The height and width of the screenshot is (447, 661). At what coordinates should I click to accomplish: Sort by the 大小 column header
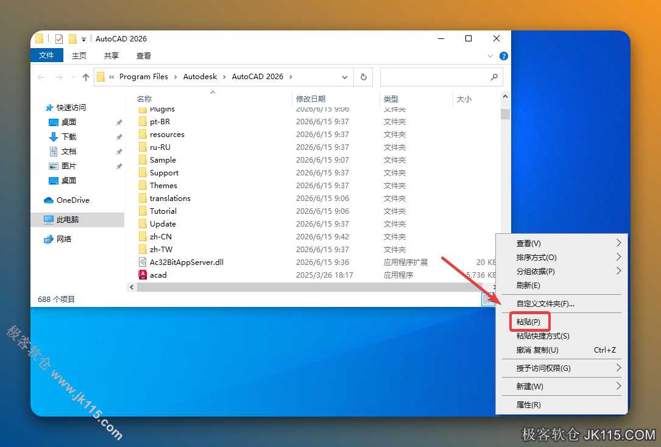pos(464,99)
